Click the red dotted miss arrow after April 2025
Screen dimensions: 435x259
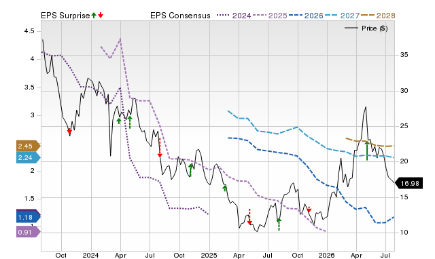(249, 217)
